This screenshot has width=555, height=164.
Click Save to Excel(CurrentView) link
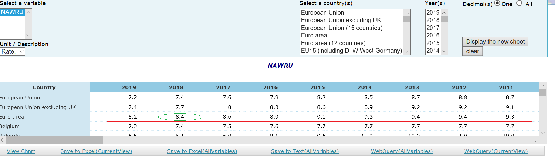pyautogui.click(x=96, y=151)
